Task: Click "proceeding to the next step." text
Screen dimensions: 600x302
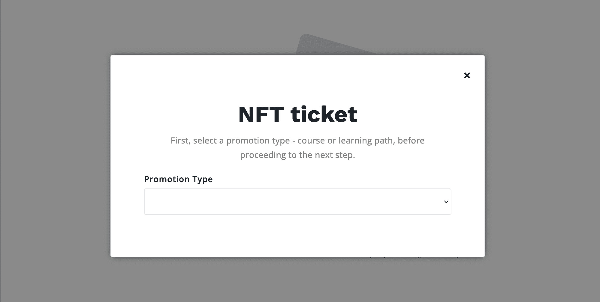Action: (x=297, y=155)
